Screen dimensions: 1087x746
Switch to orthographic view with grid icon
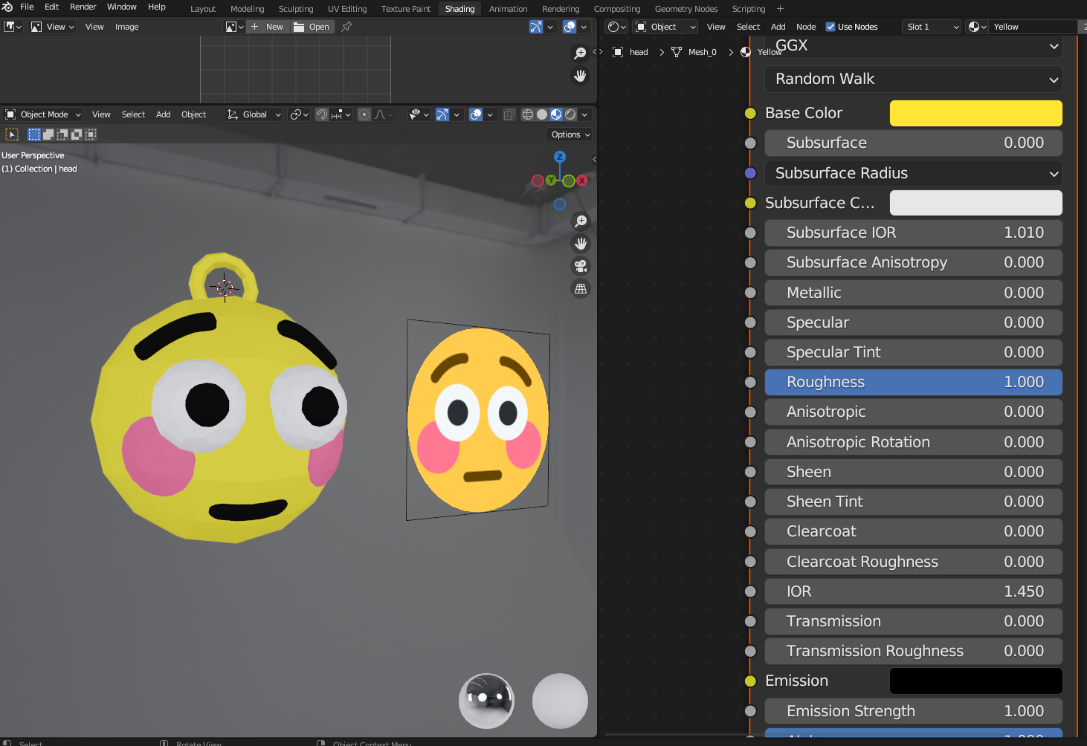tap(581, 289)
